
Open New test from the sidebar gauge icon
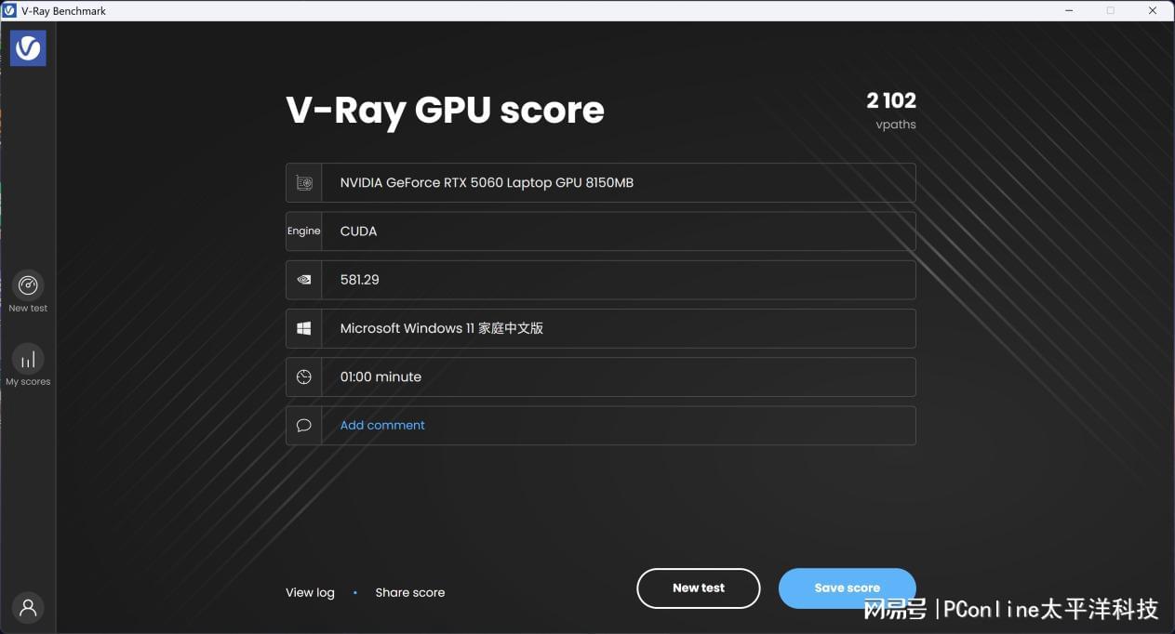28,285
